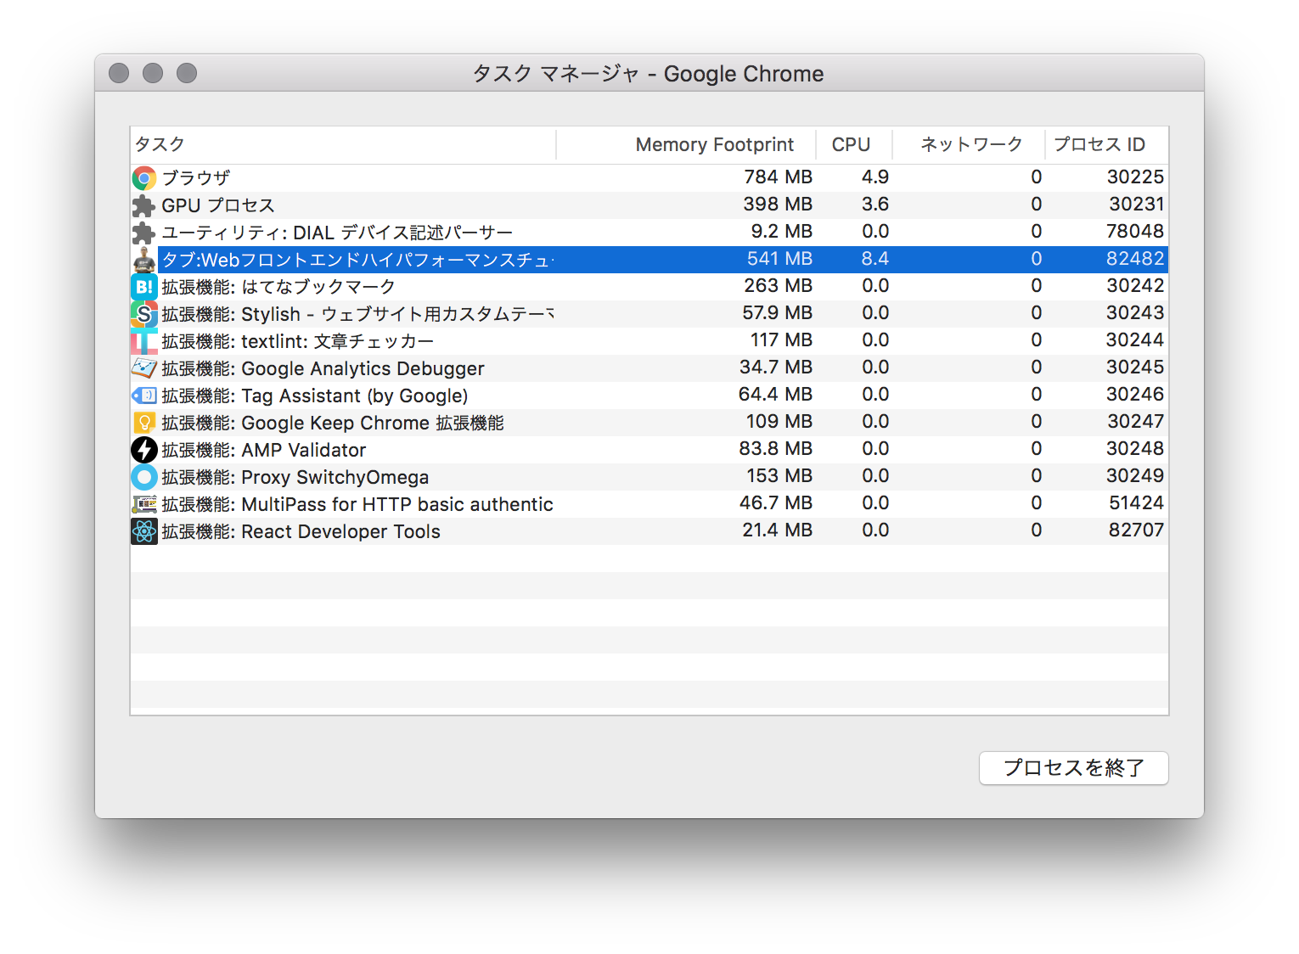Click the 117 MB memory value
Screen dimensions: 1299x954
tap(781, 340)
